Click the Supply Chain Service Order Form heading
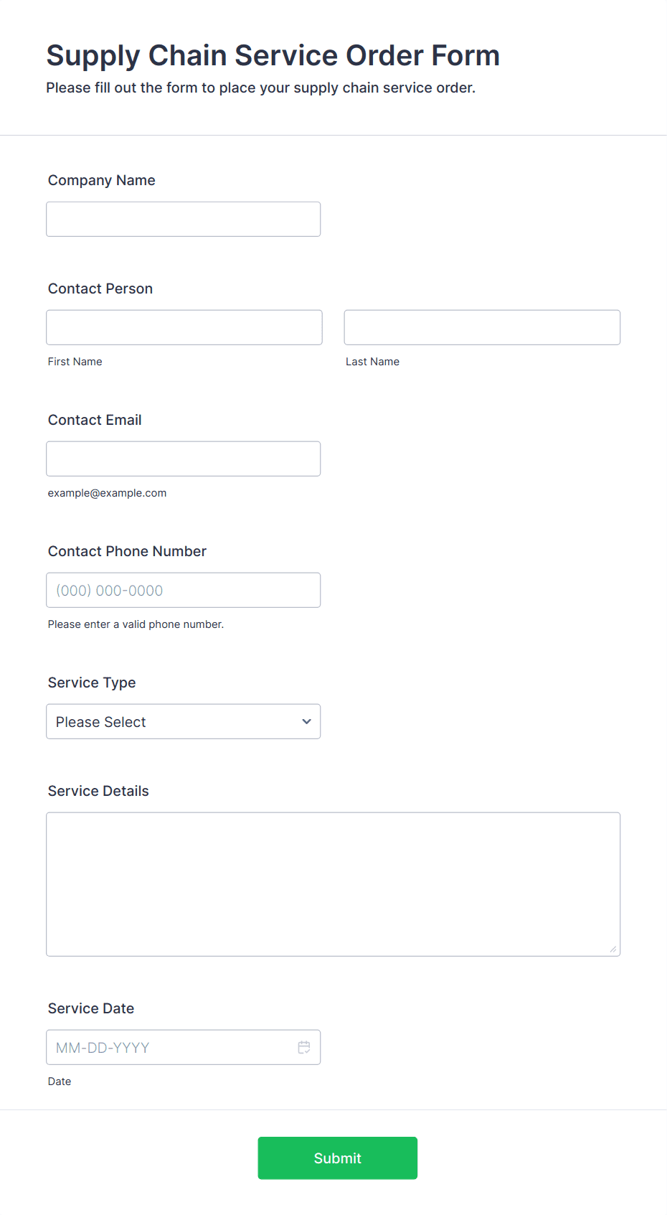The image size is (667, 1215). (x=273, y=55)
